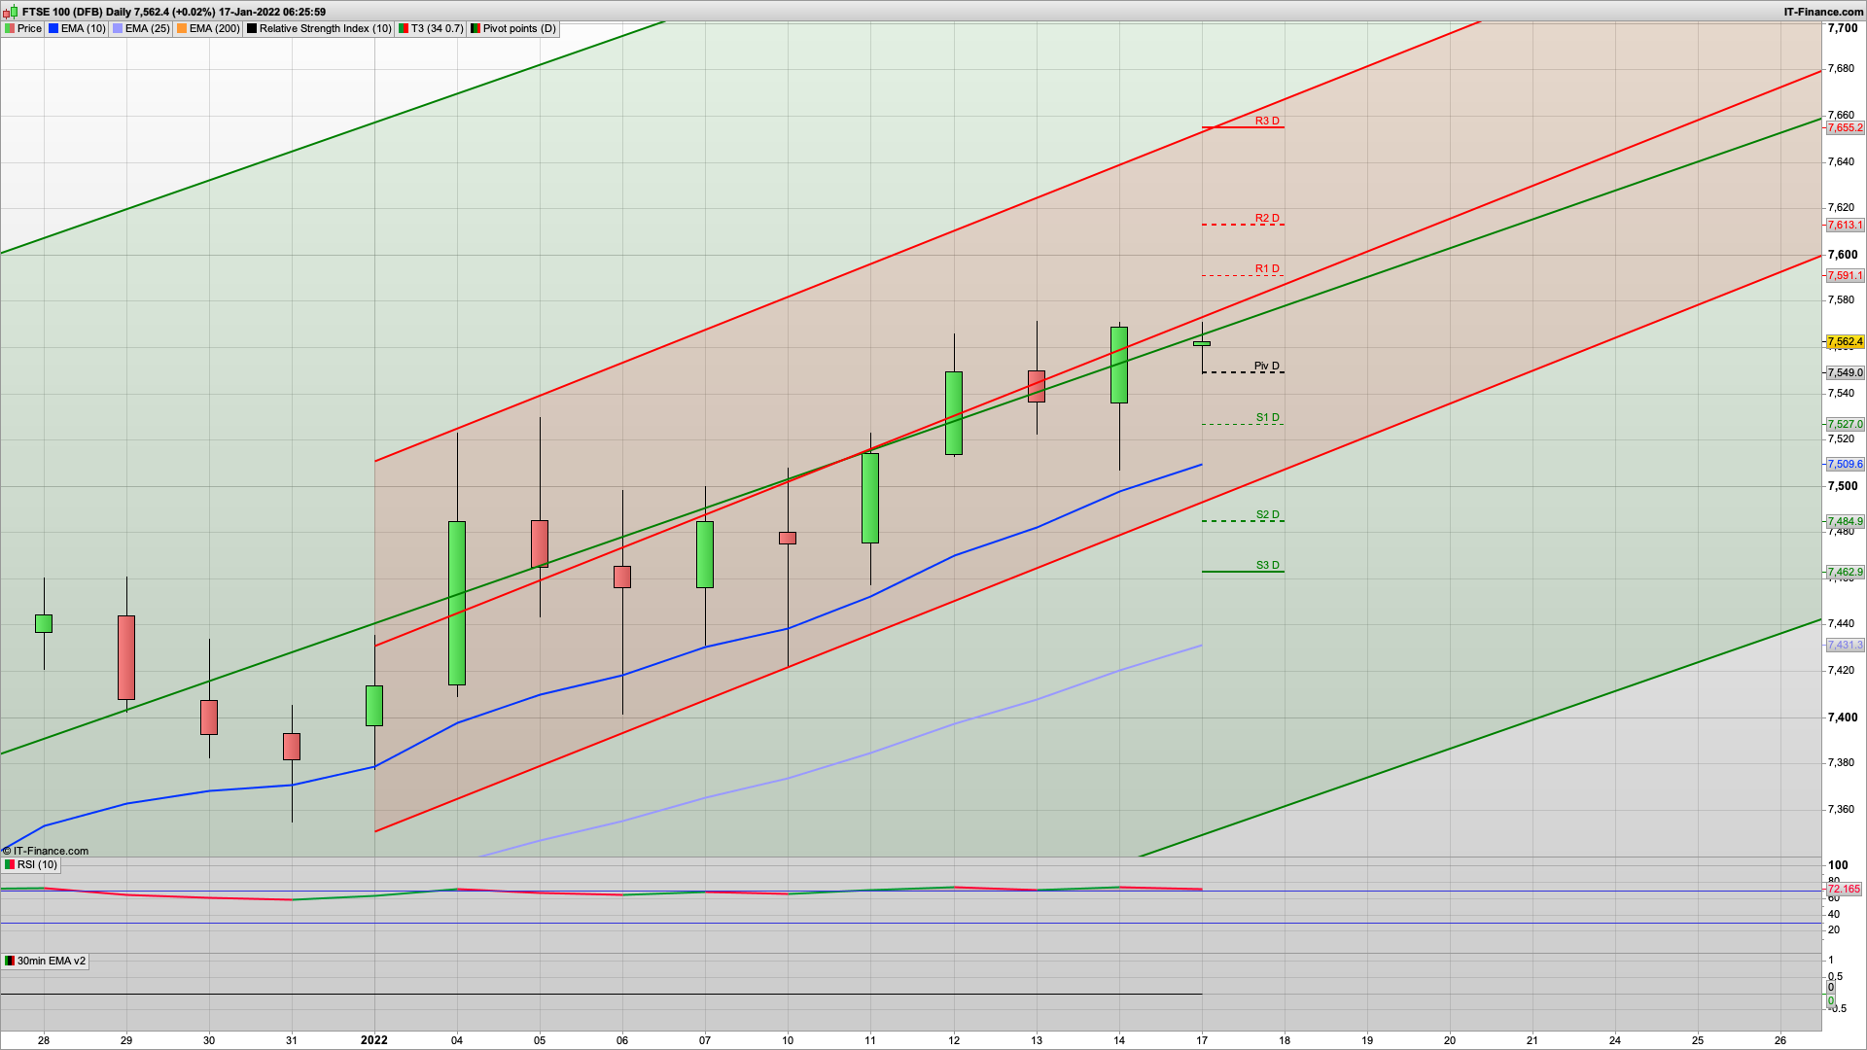Screen dimensions: 1867x1050
Task: Click the R3 D pivot label
Action: click(x=1267, y=121)
